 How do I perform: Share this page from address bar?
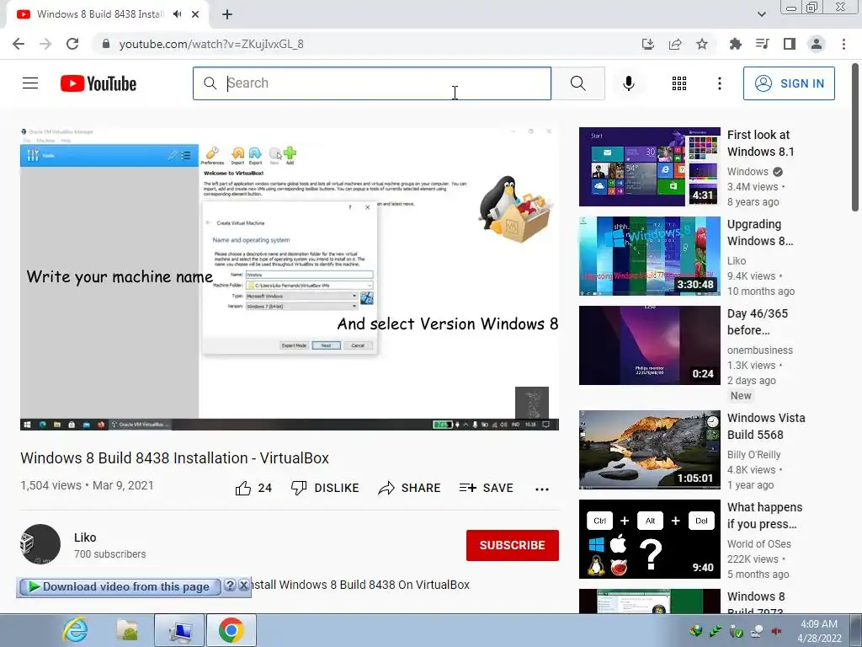675,44
